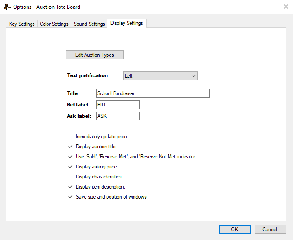Focus the Bid label input box
The image size is (293, 240).
[x=117, y=105]
